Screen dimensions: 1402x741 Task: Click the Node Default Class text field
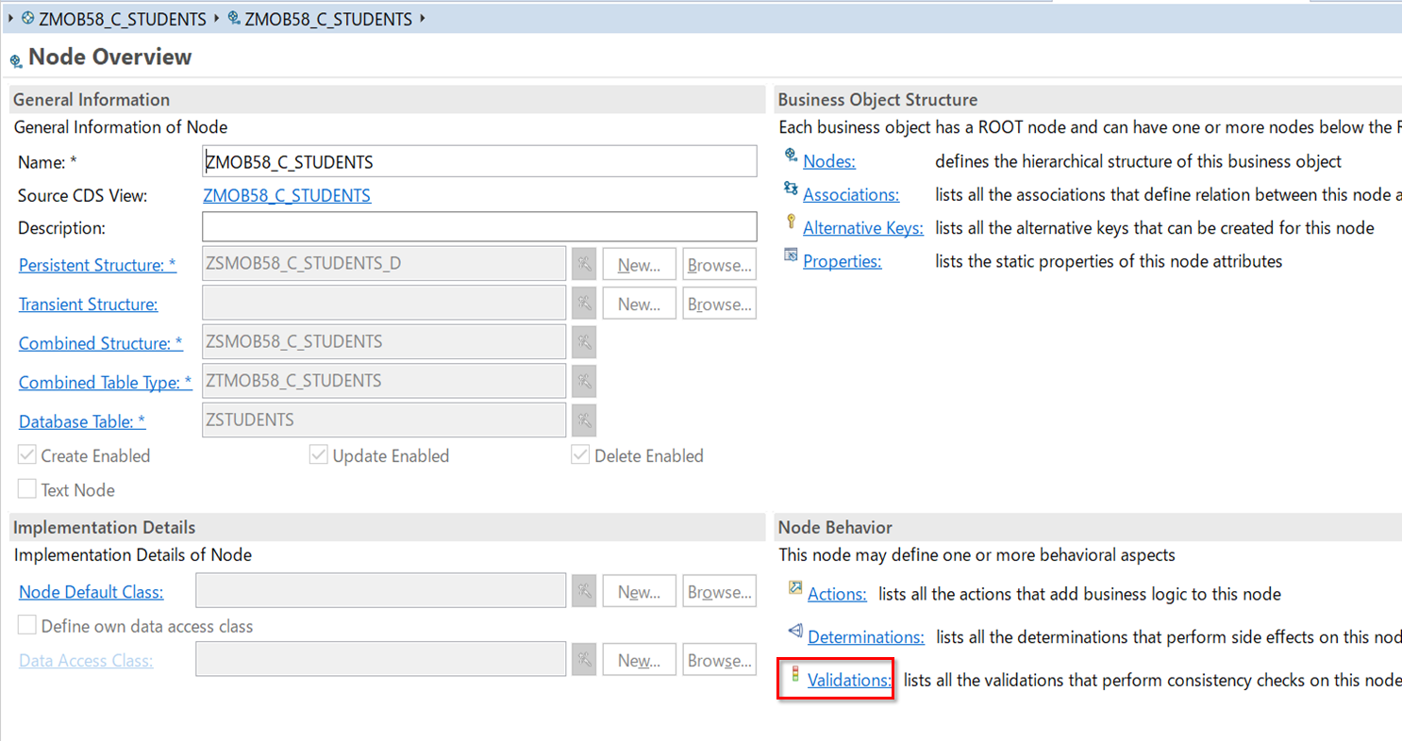click(381, 591)
